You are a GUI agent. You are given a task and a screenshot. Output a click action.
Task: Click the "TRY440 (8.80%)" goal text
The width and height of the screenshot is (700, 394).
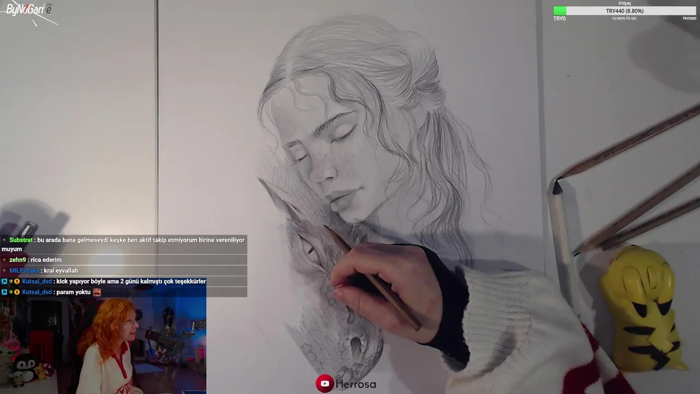click(625, 11)
